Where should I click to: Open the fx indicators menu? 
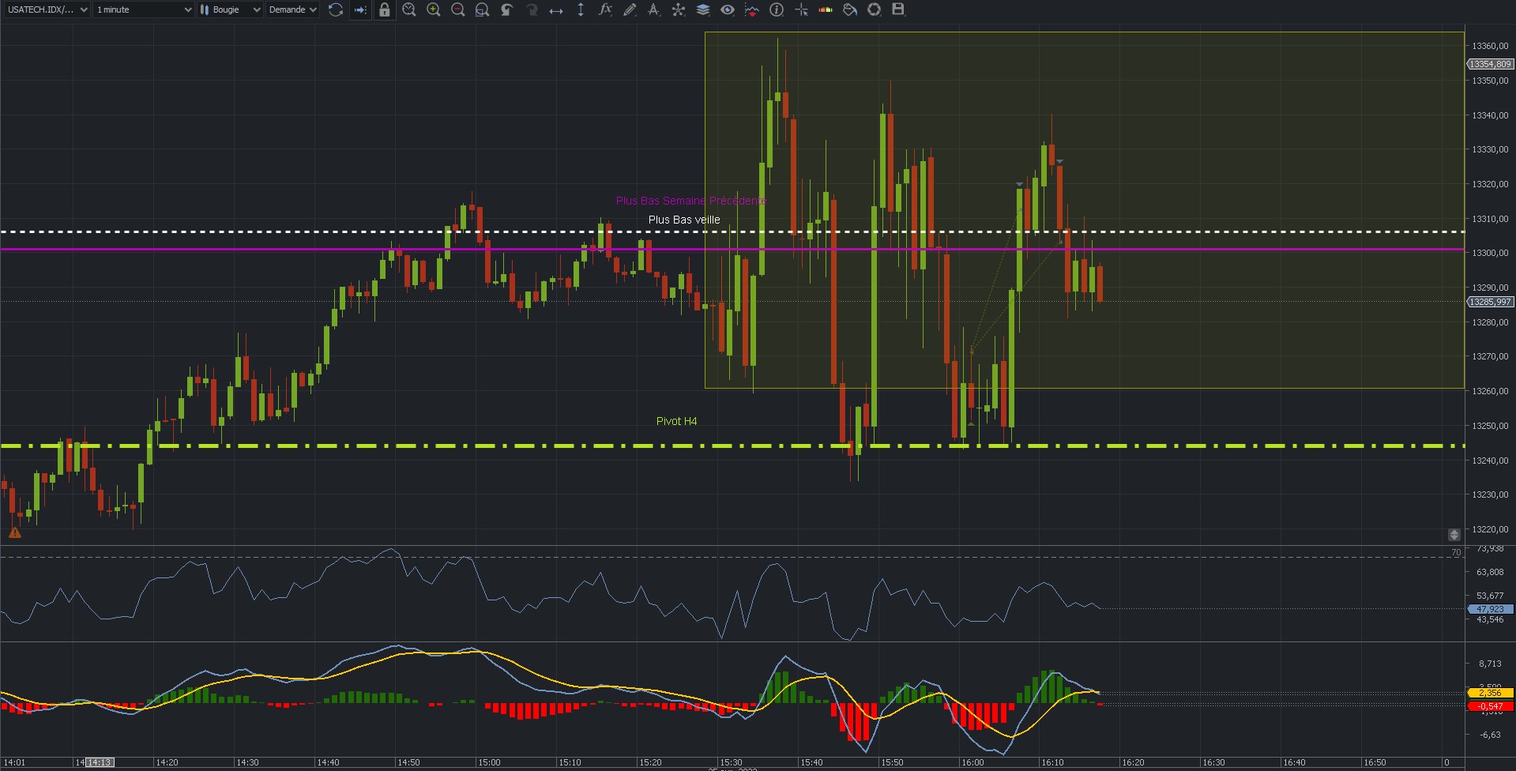point(605,9)
